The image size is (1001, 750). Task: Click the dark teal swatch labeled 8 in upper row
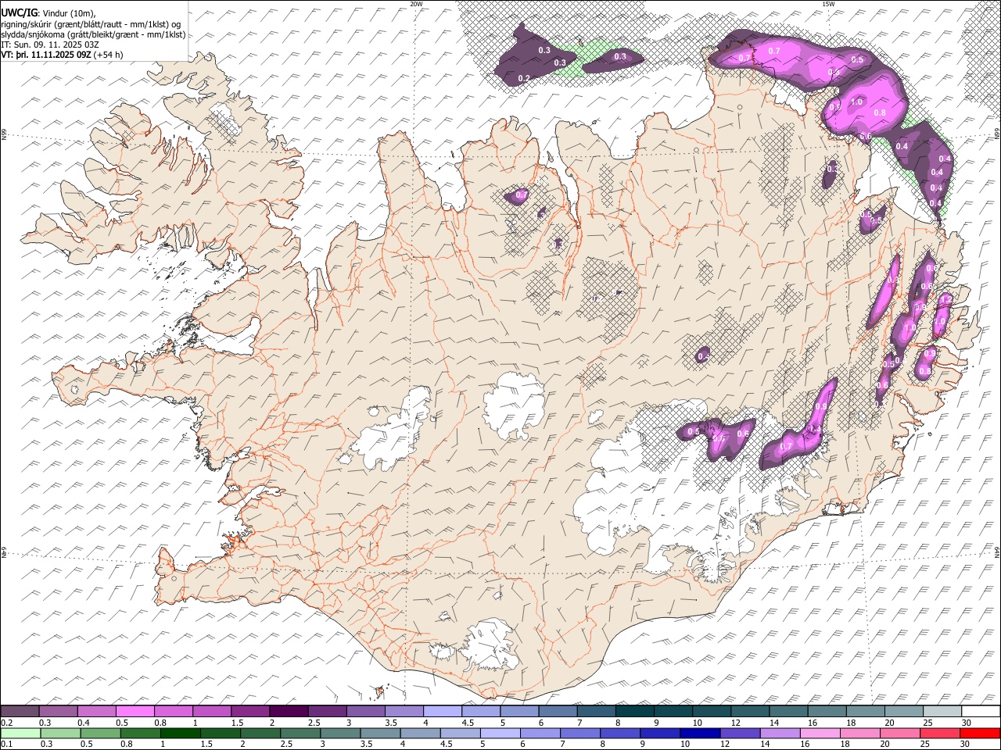click(x=635, y=712)
